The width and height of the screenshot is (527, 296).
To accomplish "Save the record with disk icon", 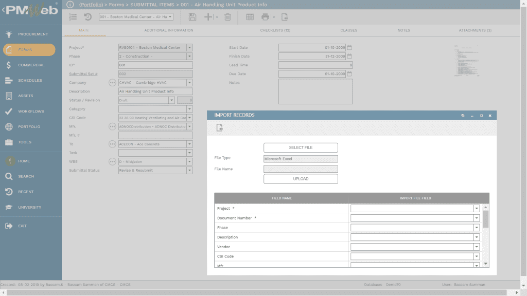I will (192, 17).
